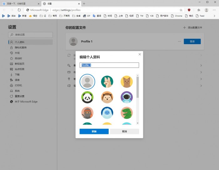Select the panda avatar
219x170 pixels.
(87, 97)
